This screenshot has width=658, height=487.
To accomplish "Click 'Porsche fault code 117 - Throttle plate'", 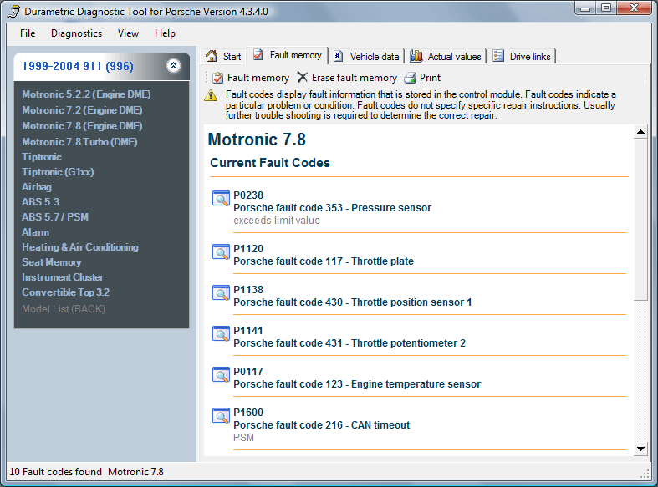I will (x=324, y=261).
